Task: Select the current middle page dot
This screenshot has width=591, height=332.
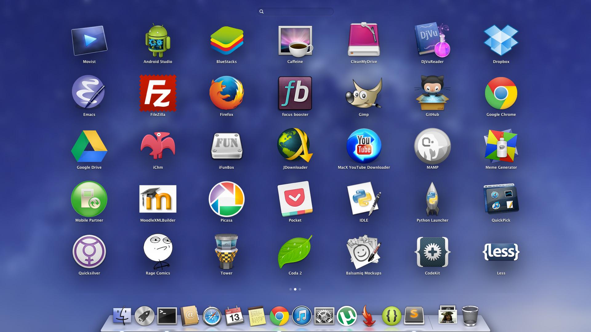Action: tap(295, 289)
